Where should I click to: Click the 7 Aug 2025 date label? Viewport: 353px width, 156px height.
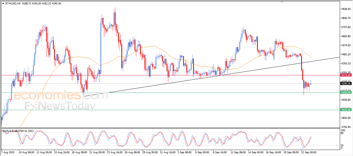point(8,152)
